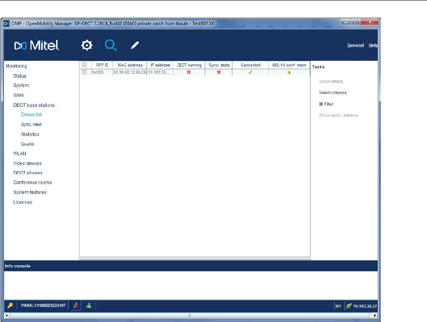Image resolution: width=427 pixels, height=322 pixels.
Task: Click the PARK number in status bar
Action: coord(44,306)
